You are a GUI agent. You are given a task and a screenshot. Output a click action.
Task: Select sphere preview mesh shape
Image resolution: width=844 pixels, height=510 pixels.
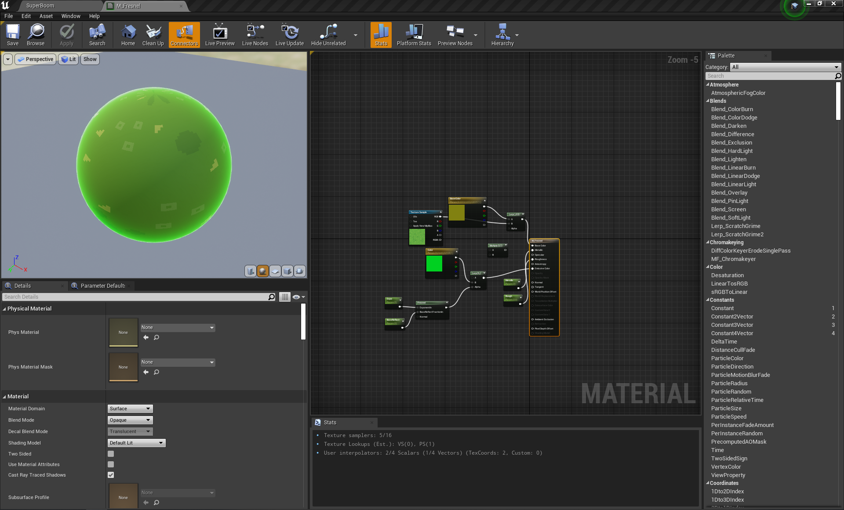(x=263, y=271)
